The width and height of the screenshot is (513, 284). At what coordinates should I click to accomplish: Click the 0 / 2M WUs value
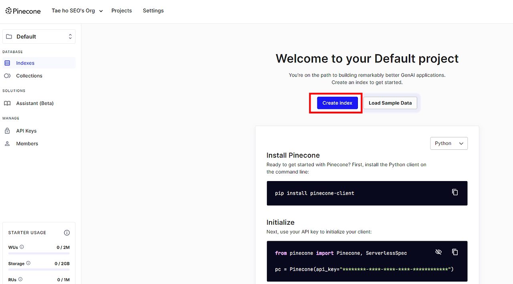[63, 248]
